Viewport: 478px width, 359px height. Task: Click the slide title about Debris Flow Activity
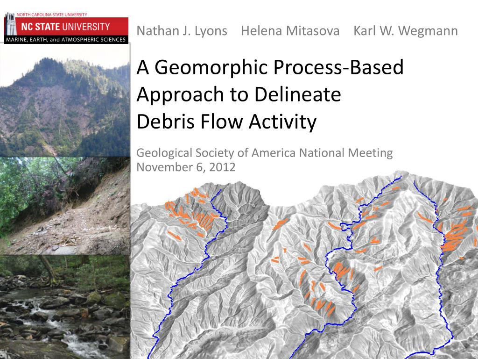pyautogui.click(x=270, y=94)
